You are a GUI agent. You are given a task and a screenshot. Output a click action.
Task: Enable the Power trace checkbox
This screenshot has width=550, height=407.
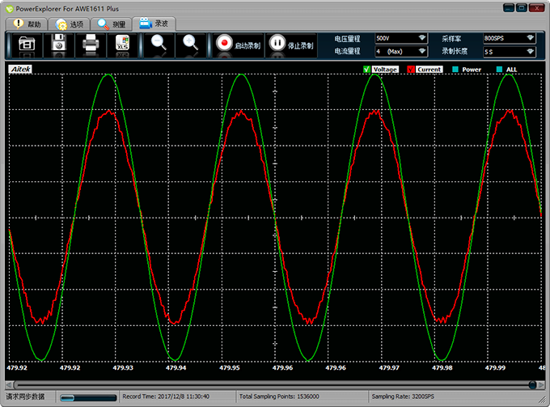(x=457, y=70)
